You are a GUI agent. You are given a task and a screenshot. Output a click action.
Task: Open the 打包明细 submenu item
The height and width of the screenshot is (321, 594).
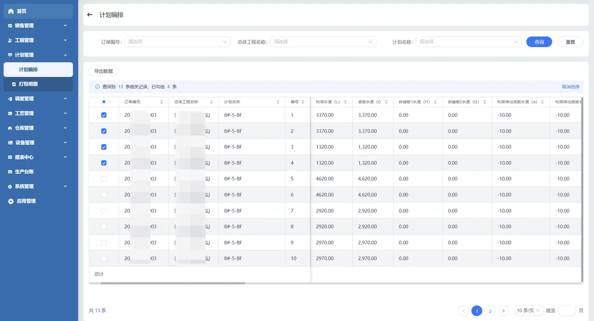pyautogui.click(x=38, y=84)
